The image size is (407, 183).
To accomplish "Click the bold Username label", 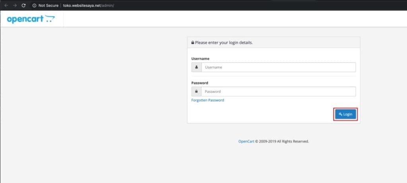I will click(200, 58).
